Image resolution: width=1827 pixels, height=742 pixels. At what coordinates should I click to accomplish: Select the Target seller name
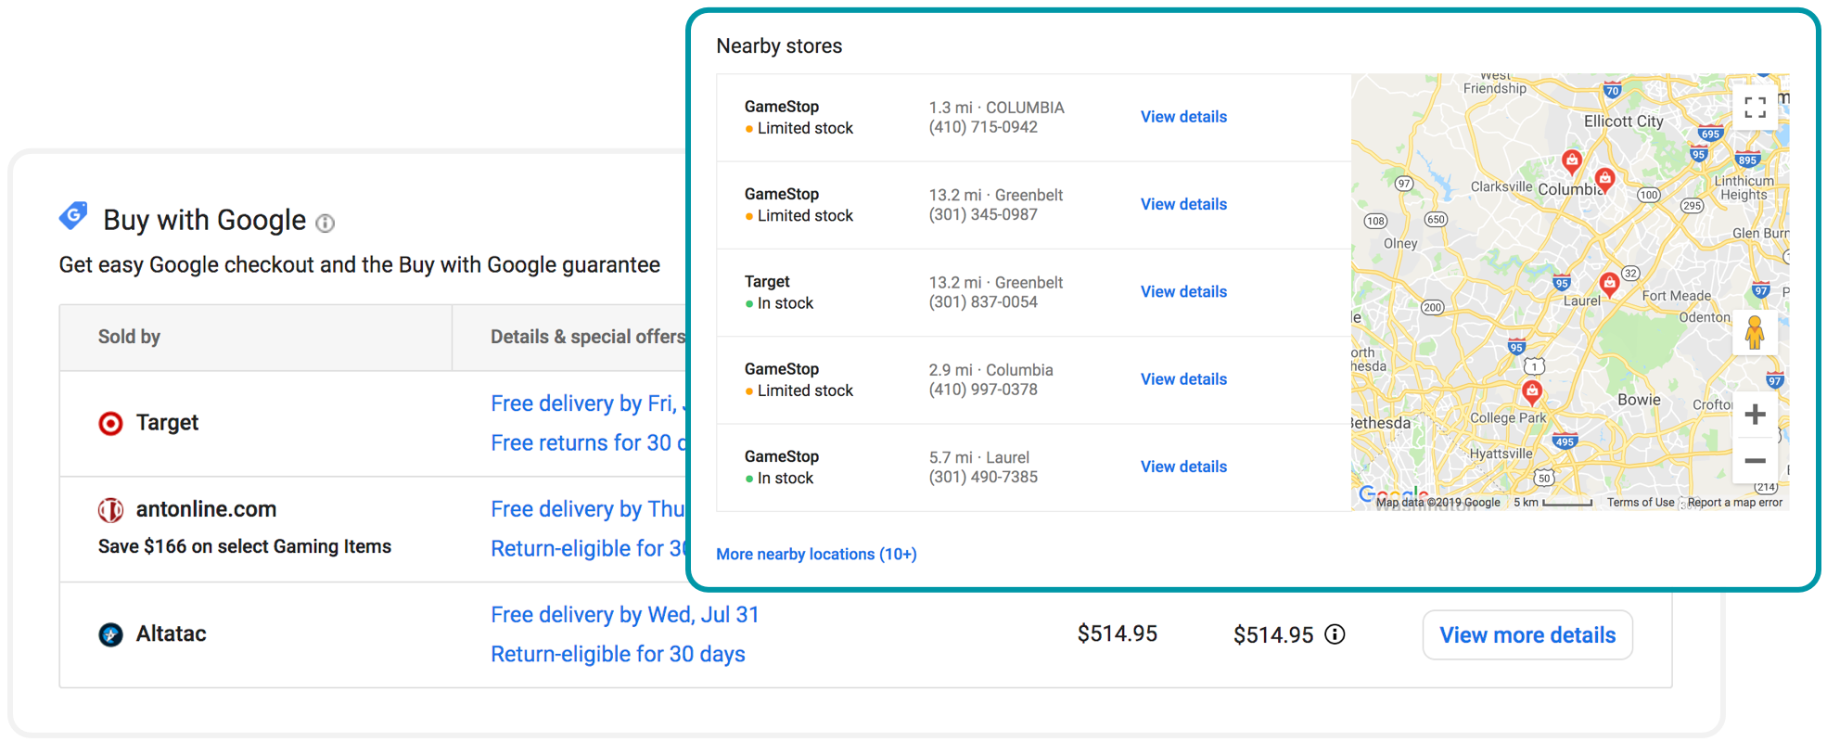tap(167, 423)
